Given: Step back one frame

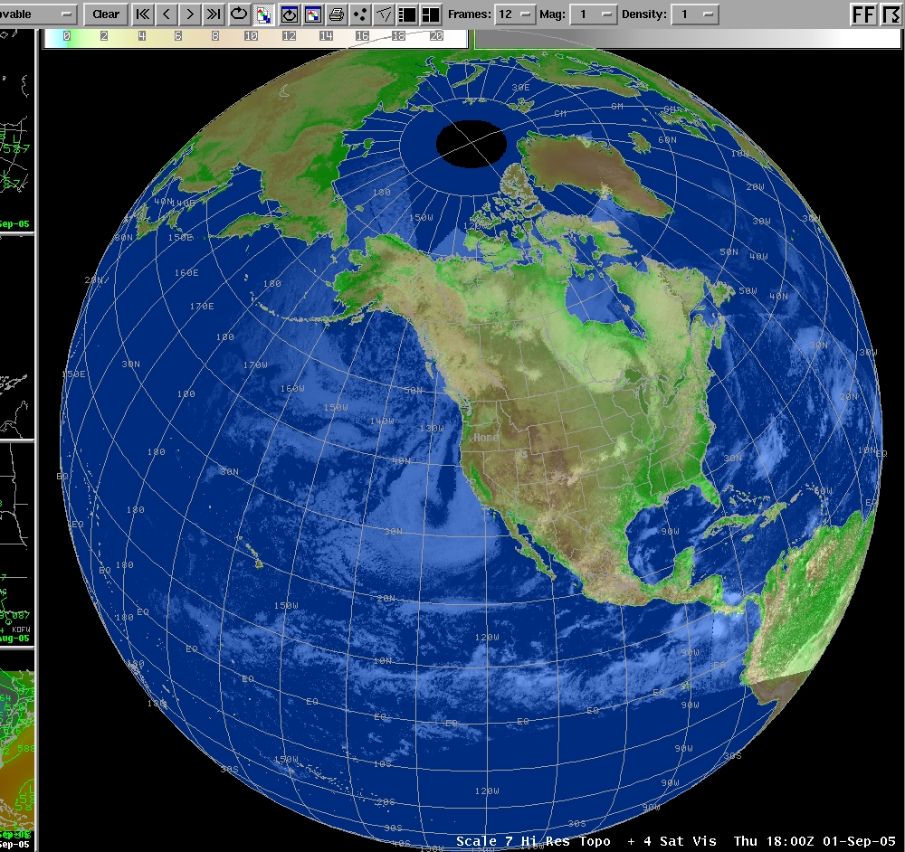Looking at the screenshot, I should pos(167,14).
